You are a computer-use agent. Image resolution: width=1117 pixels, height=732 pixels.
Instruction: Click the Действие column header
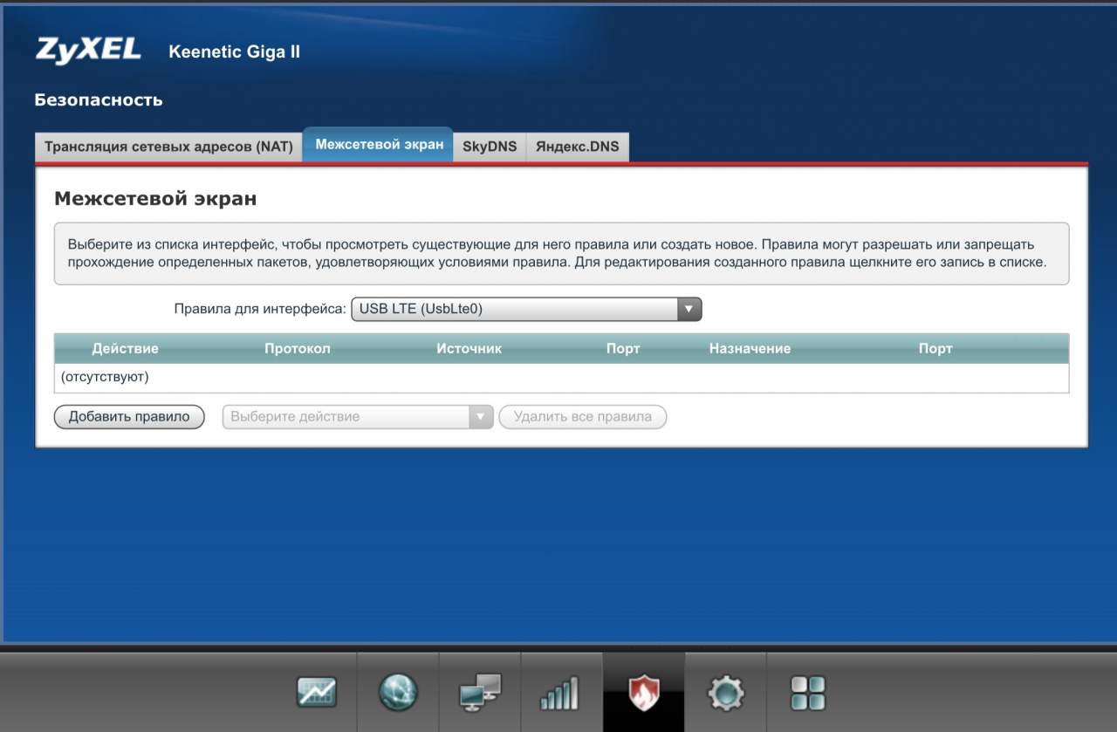pyautogui.click(x=126, y=349)
